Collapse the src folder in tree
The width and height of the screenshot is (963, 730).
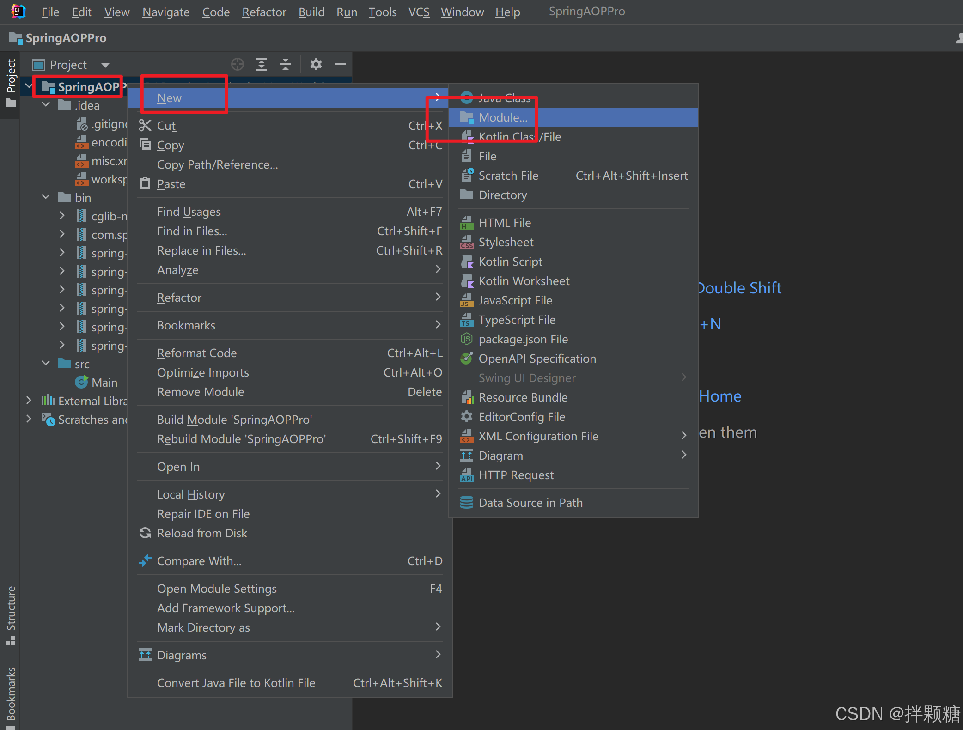(46, 364)
